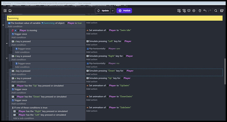227x122 pixels.
Task: Click the keyboard icon beside 's key is pressed'
Action: tap(13, 71)
